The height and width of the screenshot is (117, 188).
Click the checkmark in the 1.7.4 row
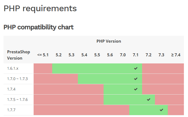click(136, 89)
